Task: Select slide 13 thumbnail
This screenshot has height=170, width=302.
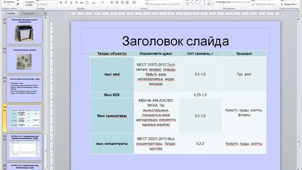Action: coord(25,89)
